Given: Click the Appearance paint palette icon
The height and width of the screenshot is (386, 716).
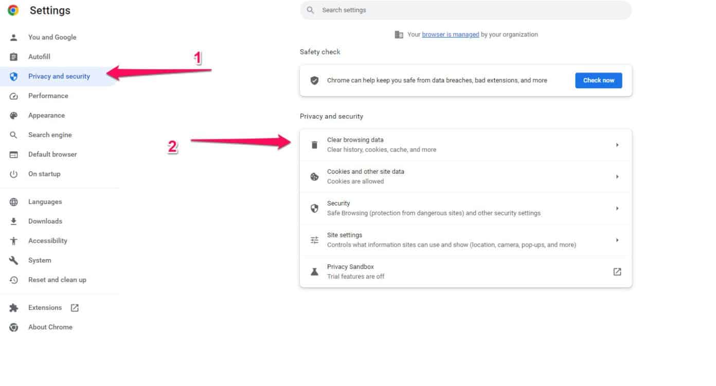Looking at the screenshot, I should (x=13, y=115).
